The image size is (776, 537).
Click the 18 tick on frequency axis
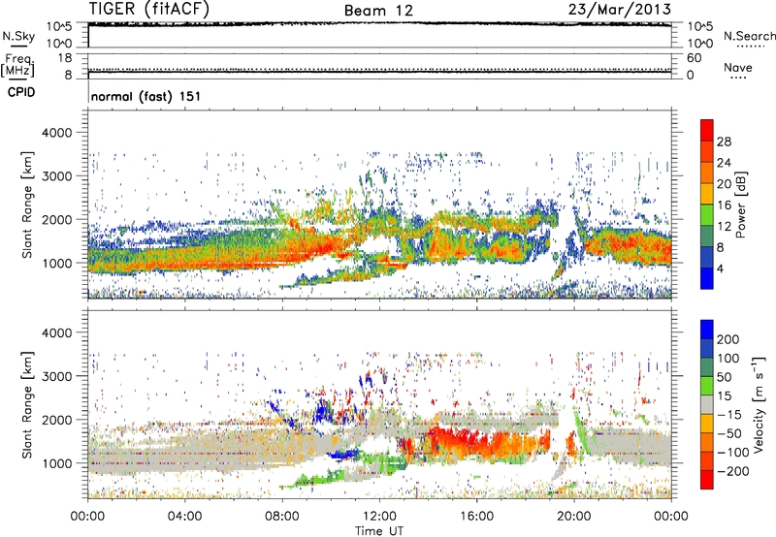[x=65, y=58]
